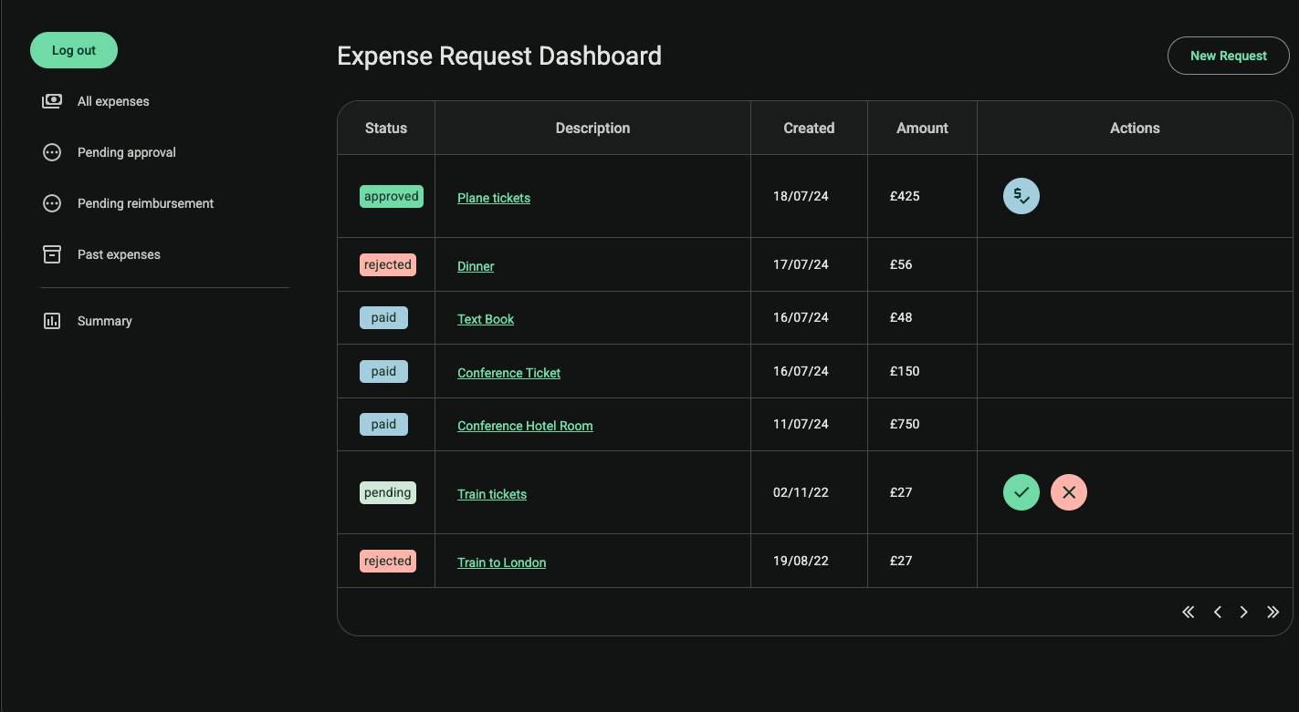The image size is (1299, 712).
Task: Click the mark-as-paid dollar icon for Plane tickets
Action: coord(1021,196)
